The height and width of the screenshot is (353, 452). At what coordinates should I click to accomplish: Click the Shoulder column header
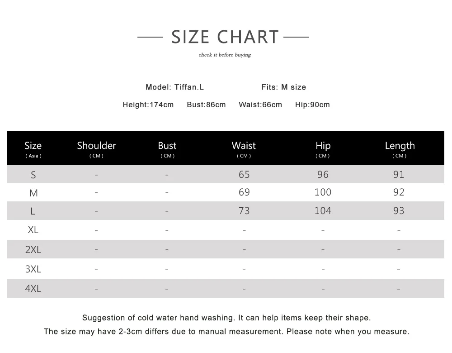[x=96, y=149]
